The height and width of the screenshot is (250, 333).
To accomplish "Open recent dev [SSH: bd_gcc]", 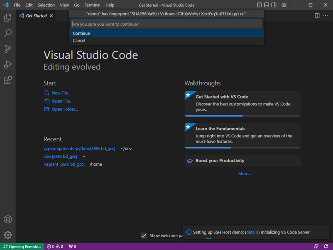I will pyautogui.click(x=61, y=157).
